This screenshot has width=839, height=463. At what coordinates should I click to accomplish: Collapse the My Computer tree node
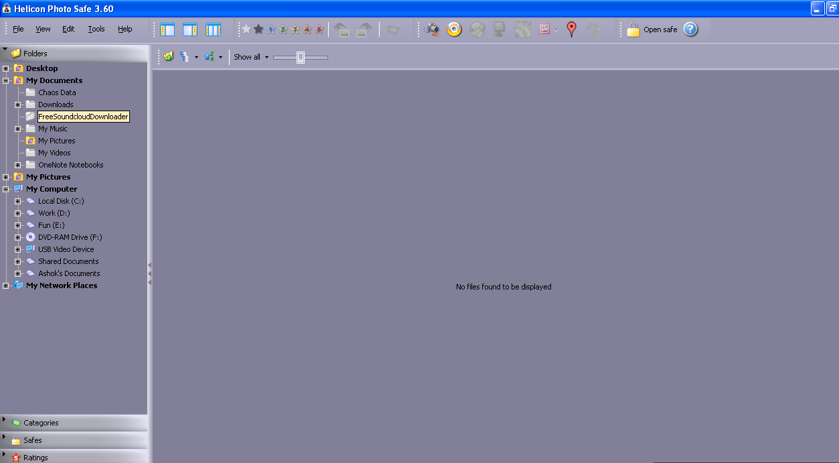click(x=6, y=189)
